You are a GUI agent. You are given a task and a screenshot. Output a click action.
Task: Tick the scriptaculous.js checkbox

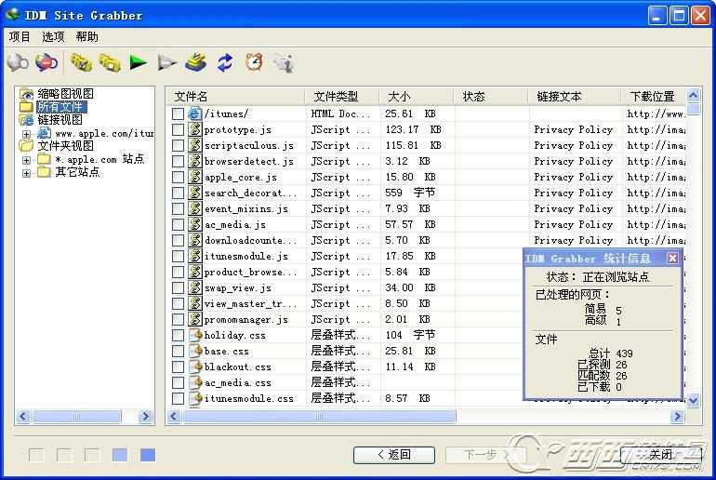pos(179,145)
